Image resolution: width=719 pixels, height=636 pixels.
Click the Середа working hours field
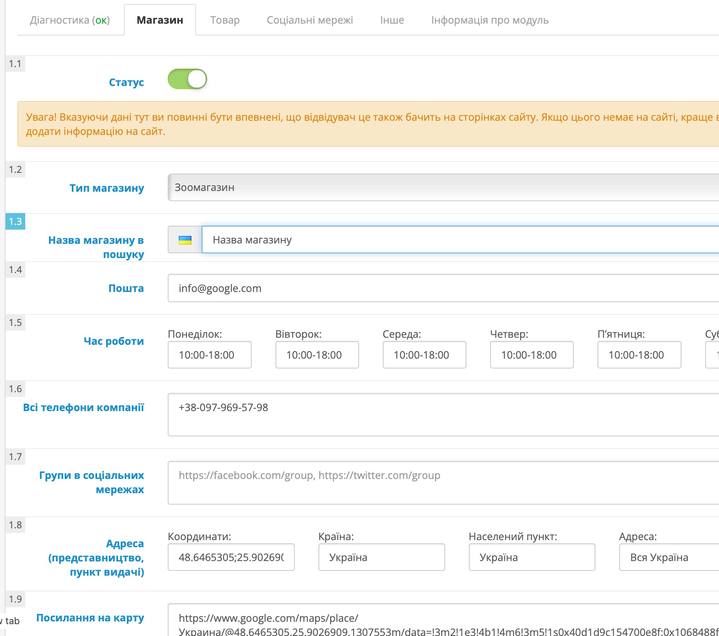(424, 355)
